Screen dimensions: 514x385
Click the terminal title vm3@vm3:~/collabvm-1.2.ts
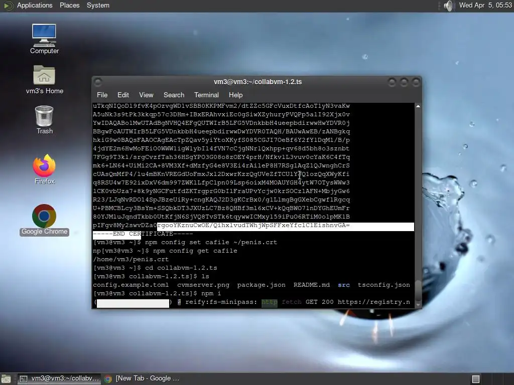pyautogui.click(x=258, y=82)
